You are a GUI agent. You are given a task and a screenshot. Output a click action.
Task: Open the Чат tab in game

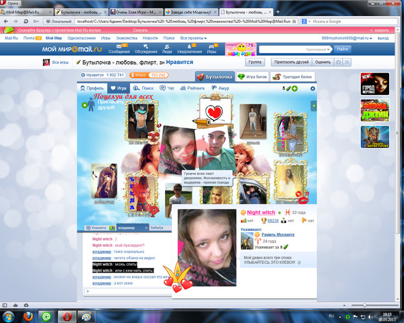click(x=167, y=88)
